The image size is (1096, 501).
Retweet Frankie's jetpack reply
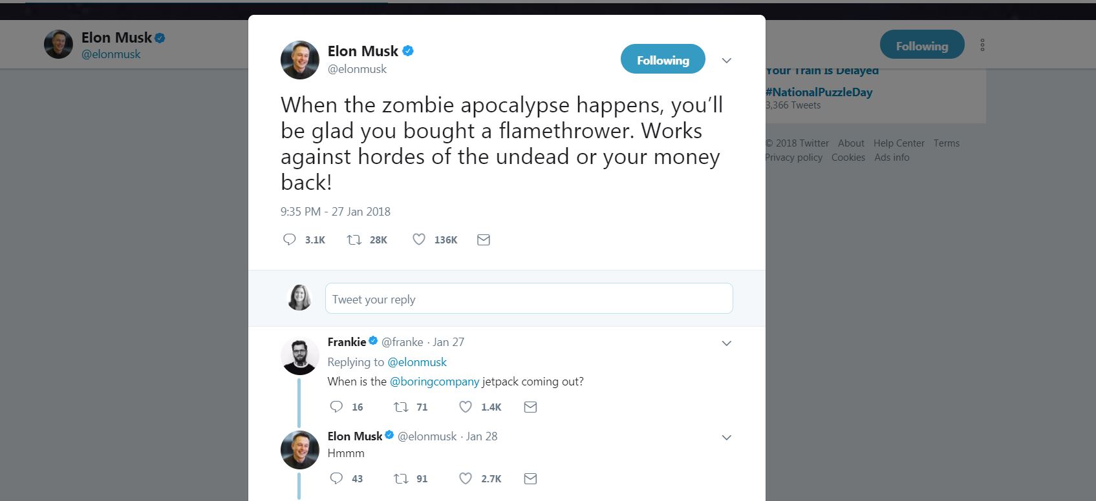(x=401, y=407)
